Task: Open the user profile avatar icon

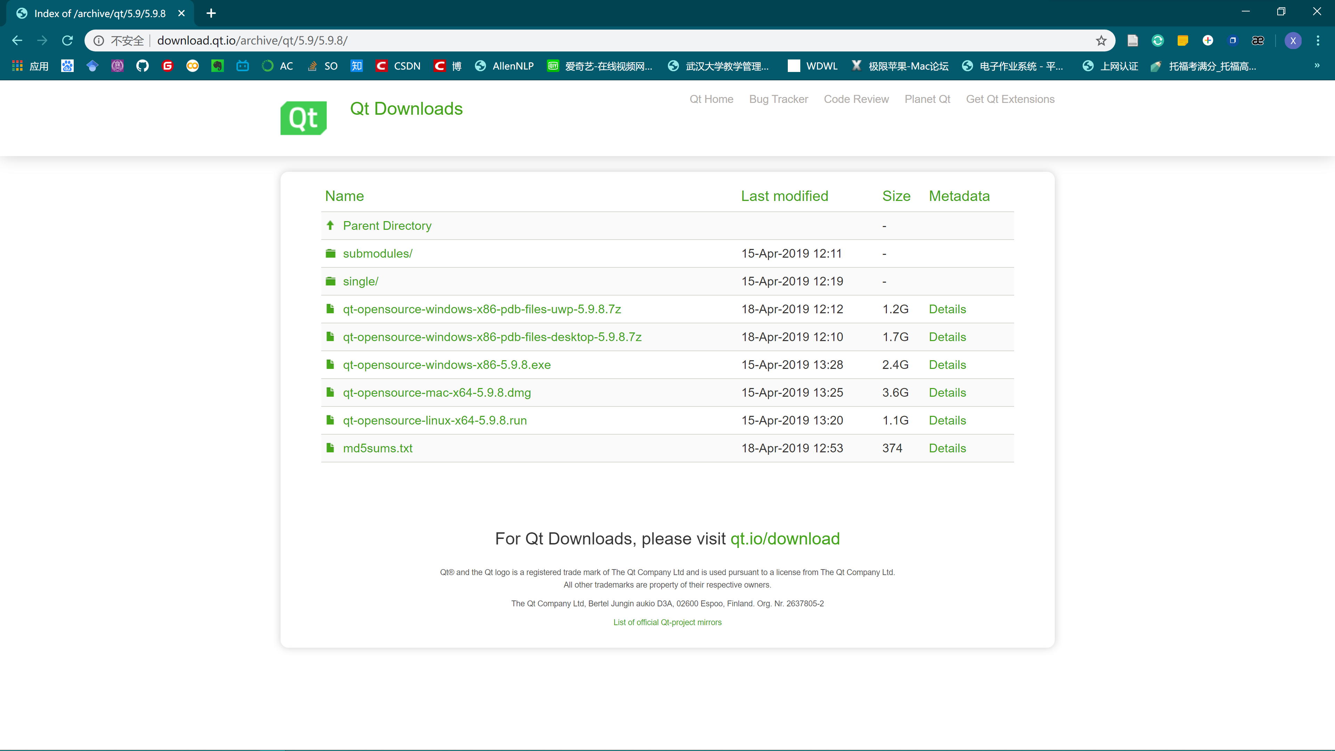Action: (x=1293, y=40)
